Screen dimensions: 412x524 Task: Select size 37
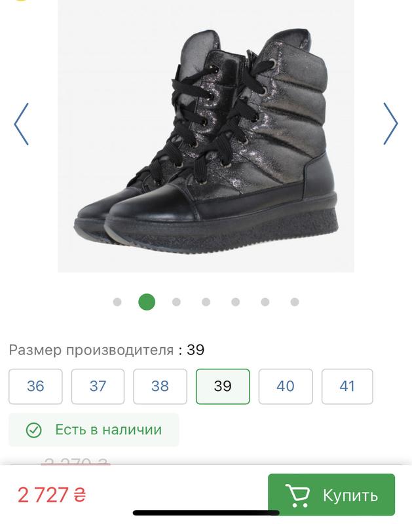[x=98, y=386]
